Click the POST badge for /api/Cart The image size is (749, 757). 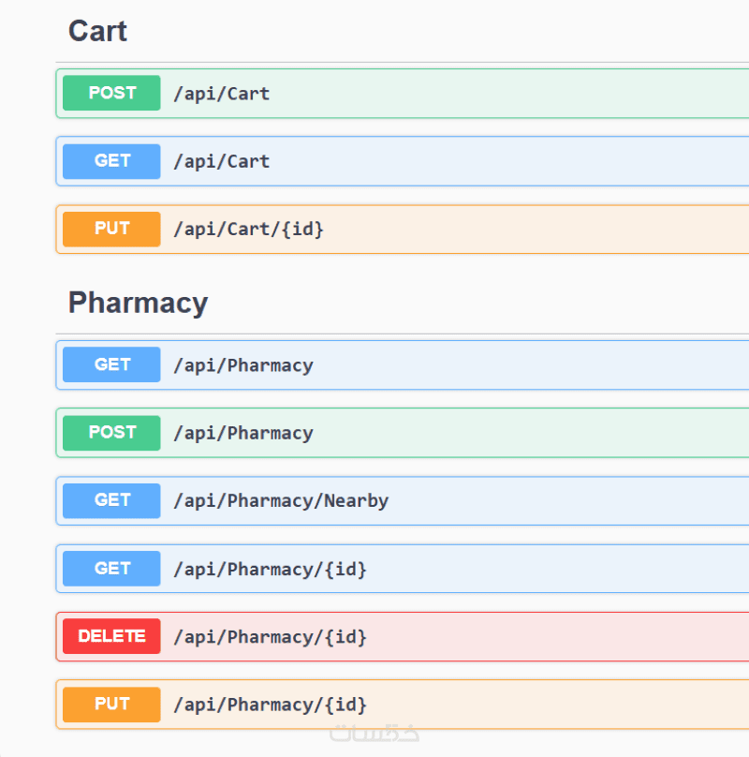click(x=111, y=93)
